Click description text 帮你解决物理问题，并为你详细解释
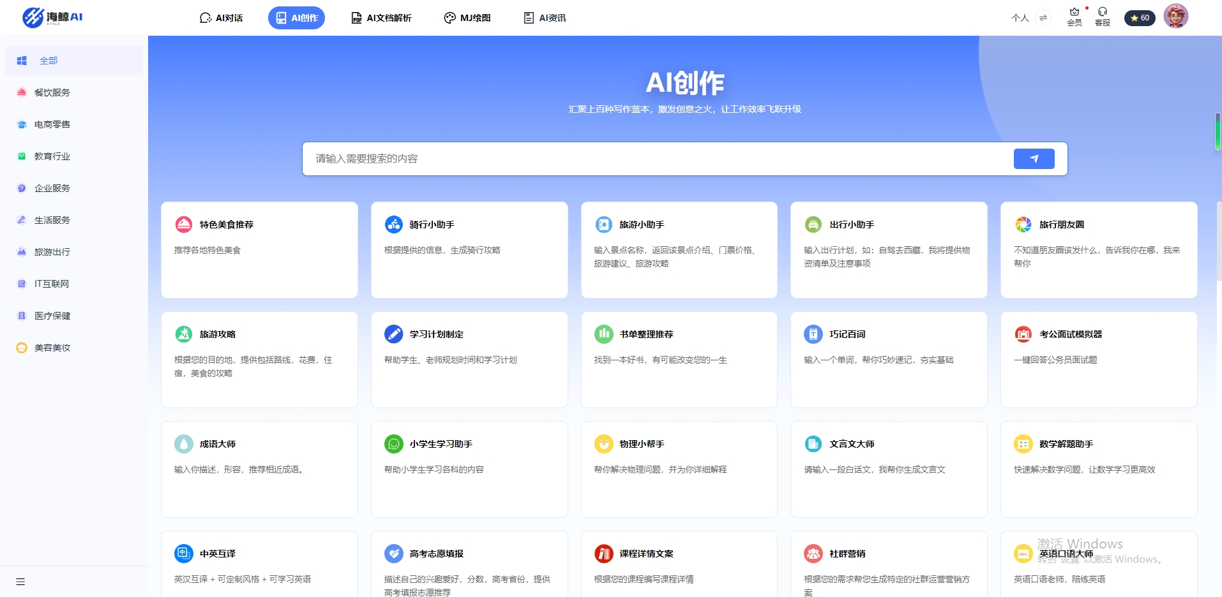 (x=661, y=469)
